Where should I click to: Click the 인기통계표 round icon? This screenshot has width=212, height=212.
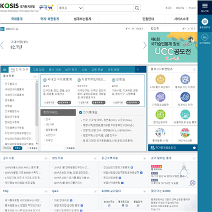click(x=80, y=112)
